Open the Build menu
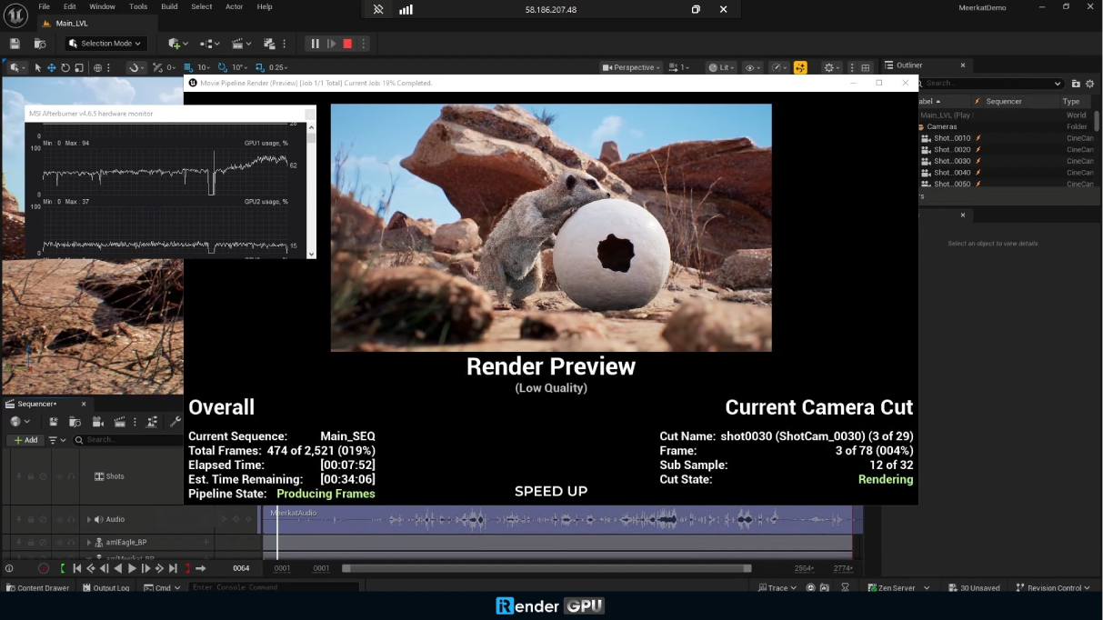Image resolution: width=1103 pixels, height=620 pixels. [169, 6]
